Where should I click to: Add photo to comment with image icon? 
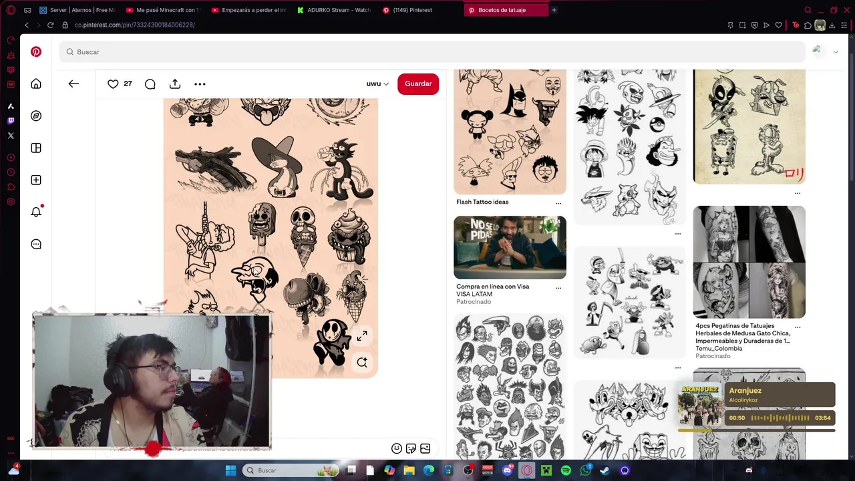(x=425, y=448)
